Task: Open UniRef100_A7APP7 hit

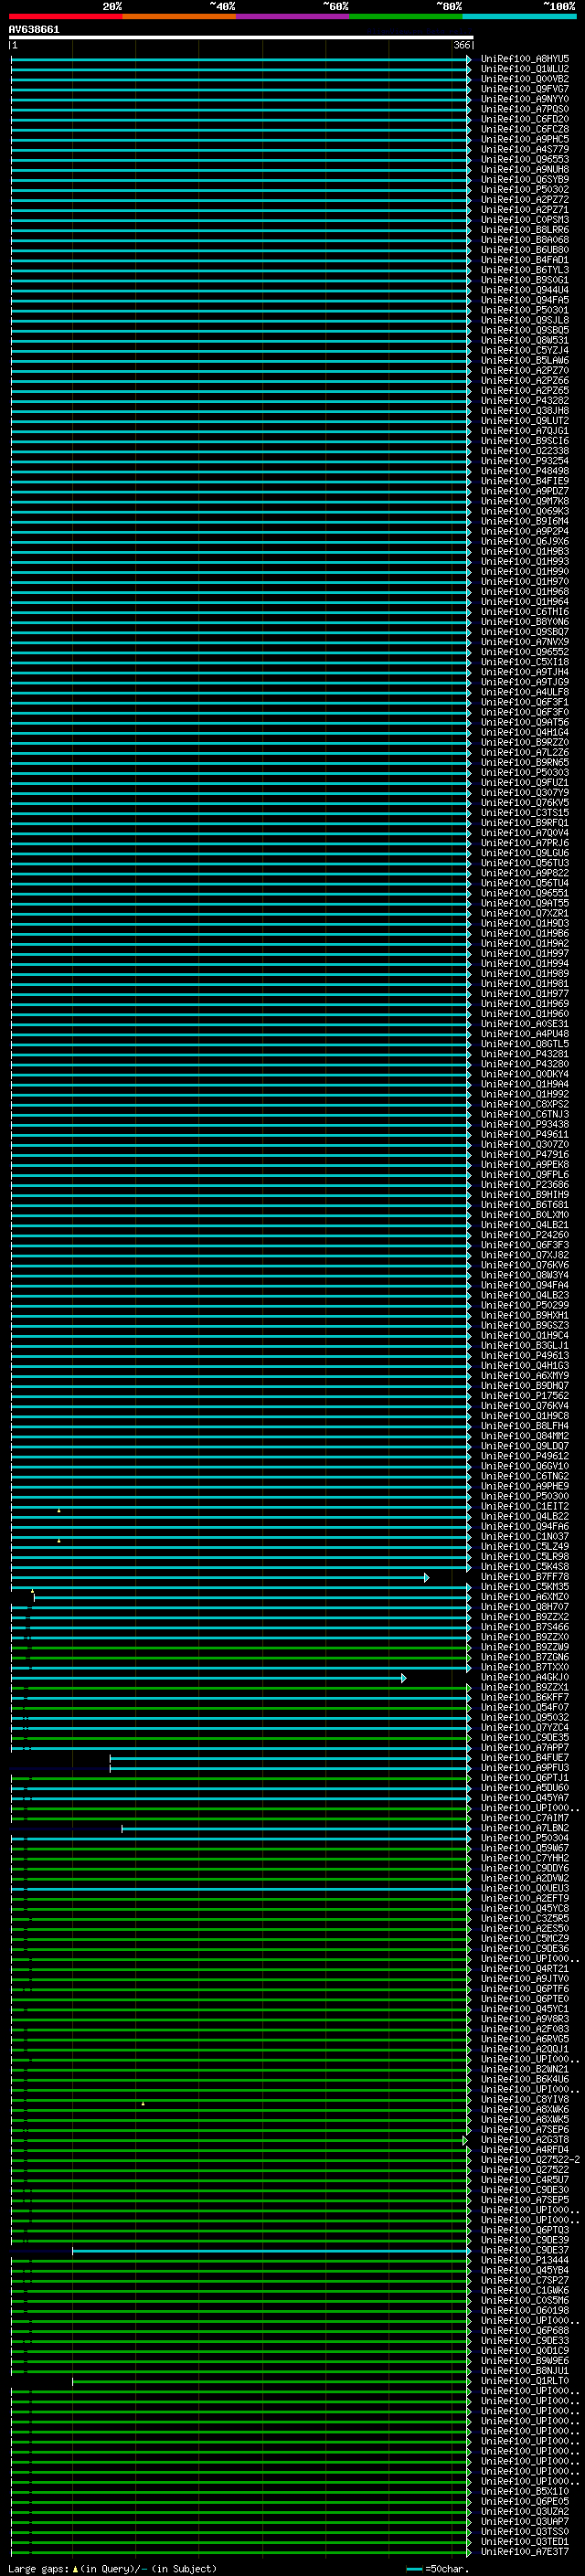Action: [x=524, y=1748]
